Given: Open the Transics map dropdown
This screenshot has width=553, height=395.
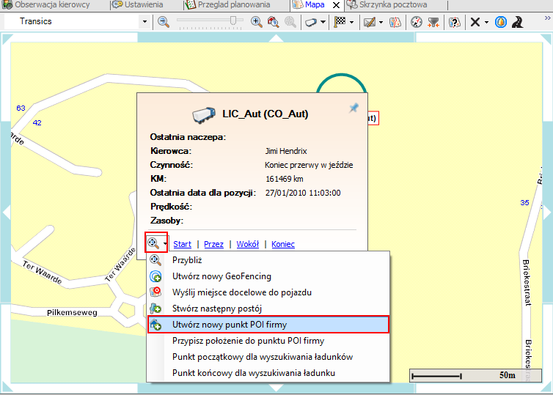Looking at the screenshot, I should (x=144, y=22).
